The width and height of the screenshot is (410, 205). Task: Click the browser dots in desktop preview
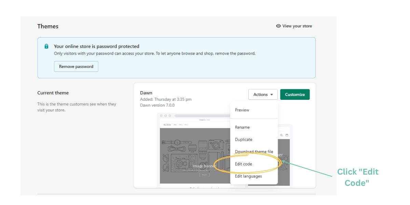165,116
